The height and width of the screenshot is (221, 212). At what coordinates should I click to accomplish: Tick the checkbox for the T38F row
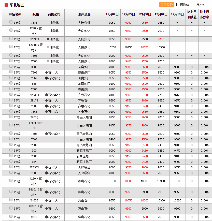11,22
